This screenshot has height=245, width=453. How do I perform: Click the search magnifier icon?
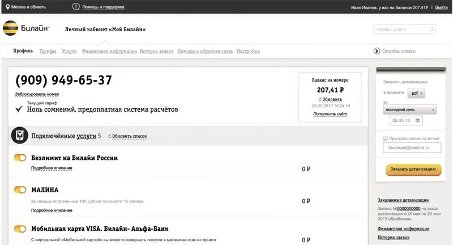click(431, 29)
